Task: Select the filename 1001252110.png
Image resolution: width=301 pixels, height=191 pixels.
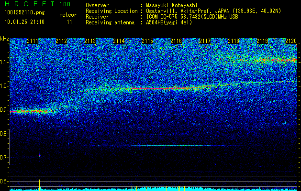Action: (24, 13)
